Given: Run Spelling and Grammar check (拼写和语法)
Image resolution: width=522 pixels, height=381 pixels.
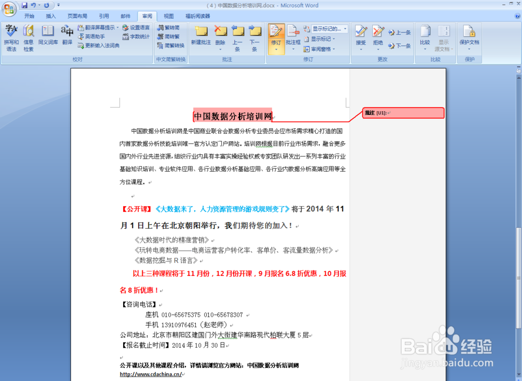Looking at the screenshot, I should [x=11, y=38].
